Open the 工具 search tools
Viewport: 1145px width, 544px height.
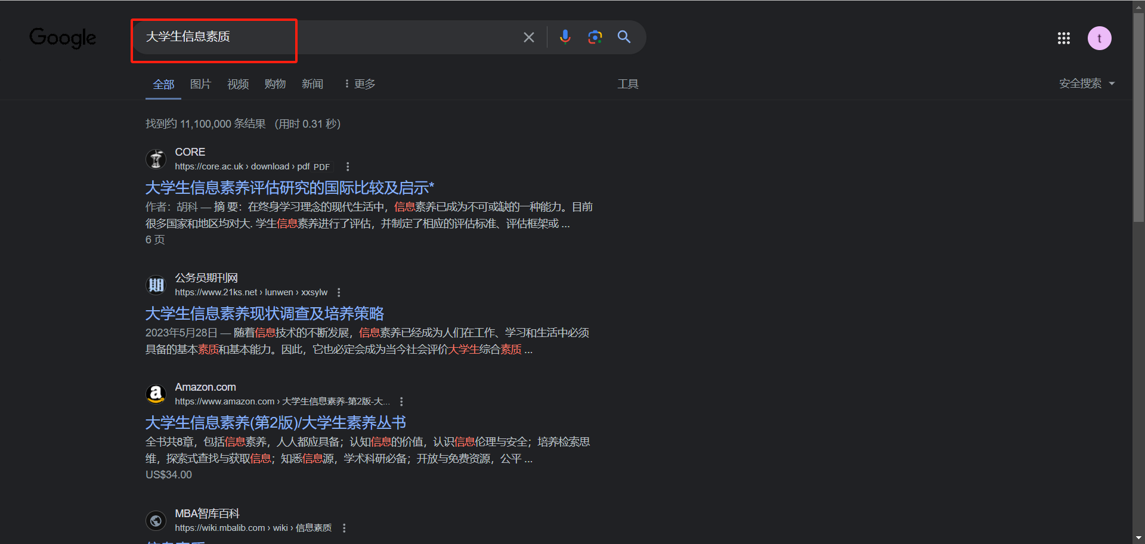(628, 84)
